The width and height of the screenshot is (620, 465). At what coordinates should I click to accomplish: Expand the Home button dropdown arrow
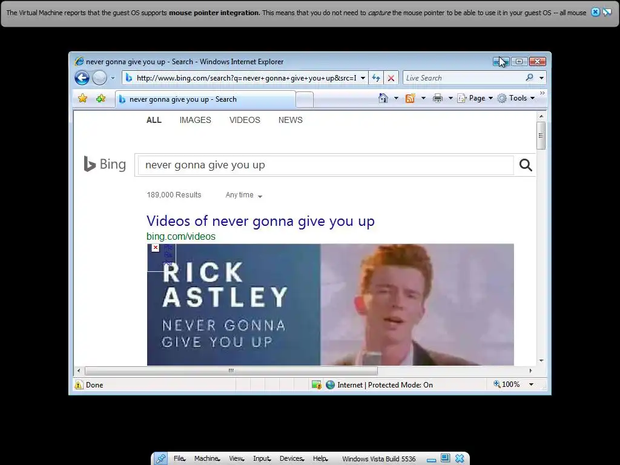tap(396, 98)
